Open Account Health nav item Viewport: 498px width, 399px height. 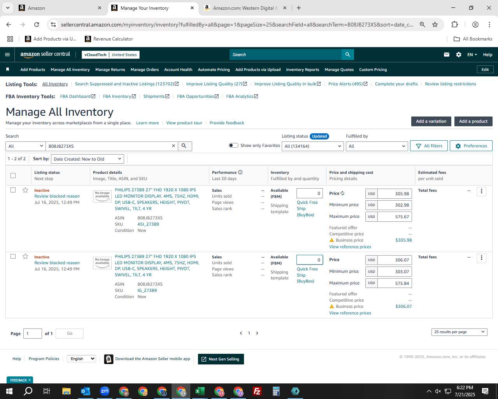(x=178, y=70)
